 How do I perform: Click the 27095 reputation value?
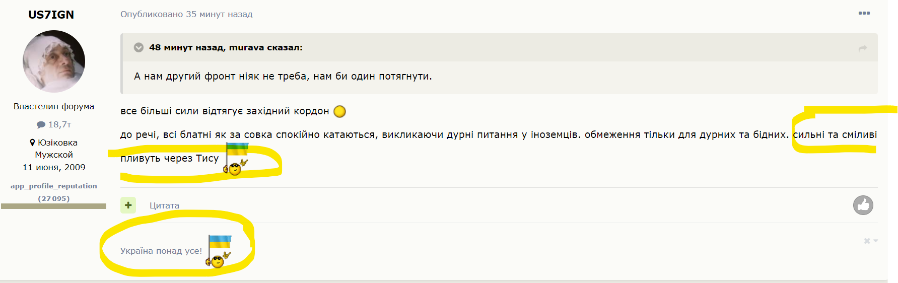click(54, 198)
